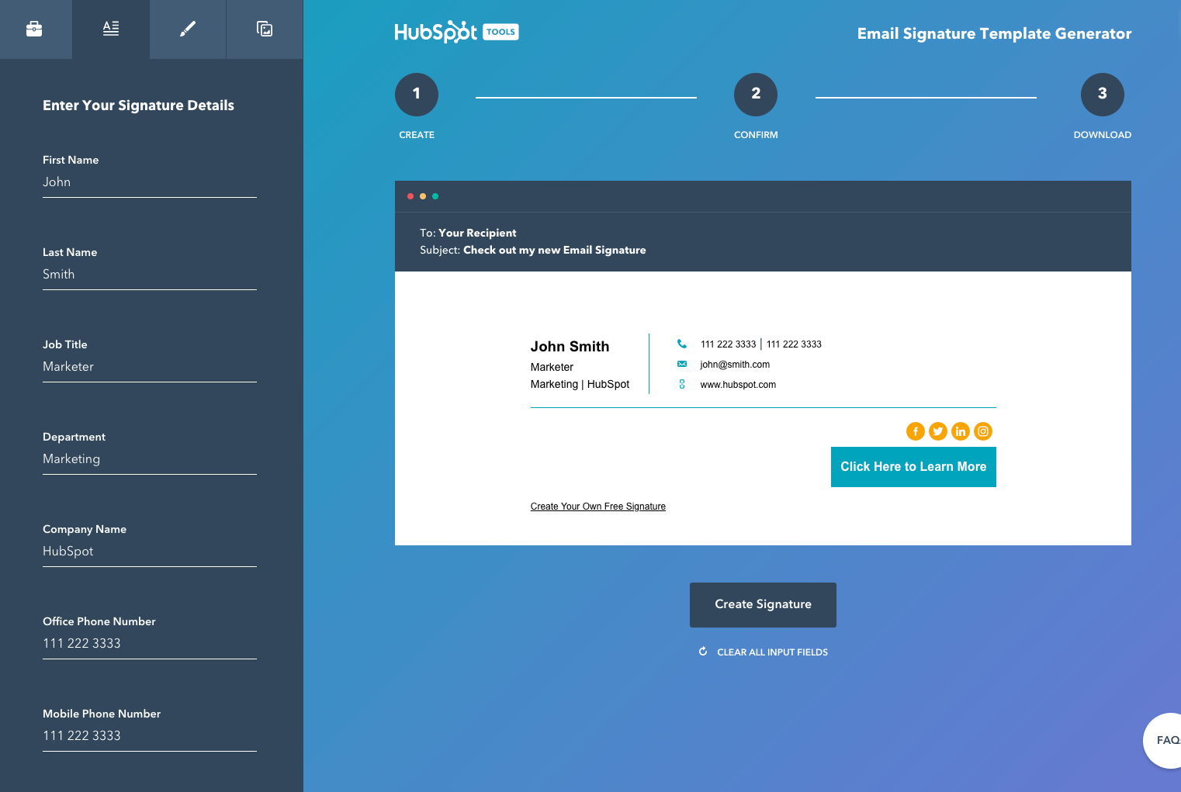
Task: Open the briefcase templates tab
Action: (x=34, y=29)
